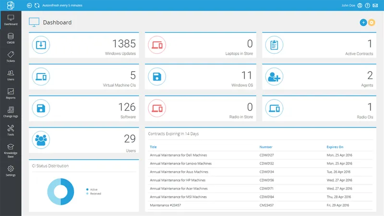Click contract number CDW0127
The height and width of the screenshot is (216, 384).
(266, 155)
